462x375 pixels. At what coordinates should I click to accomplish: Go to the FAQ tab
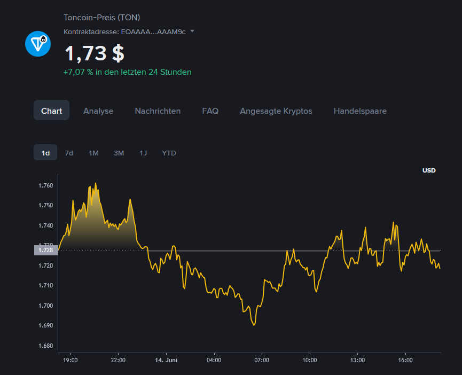tap(210, 111)
